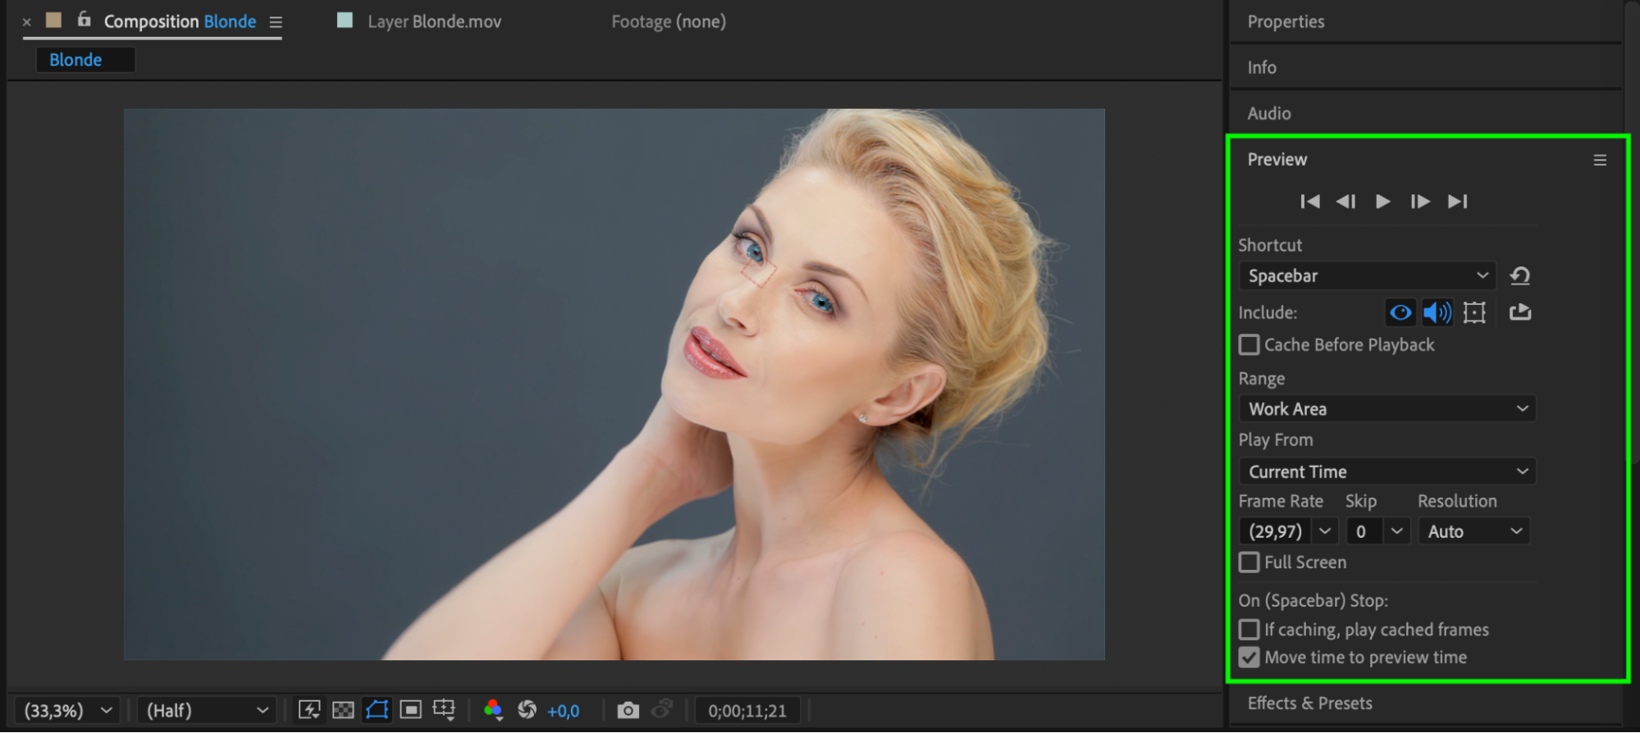
Task: Enable Cache Before Playback checkbox
Action: tap(1249, 345)
